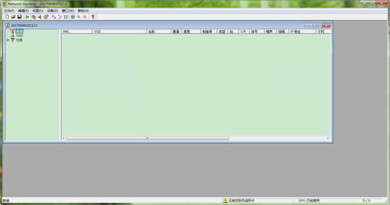Sort by the SSID column header
This screenshot has height=205, width=390.
pyautogui.click(x=119, y=32)
